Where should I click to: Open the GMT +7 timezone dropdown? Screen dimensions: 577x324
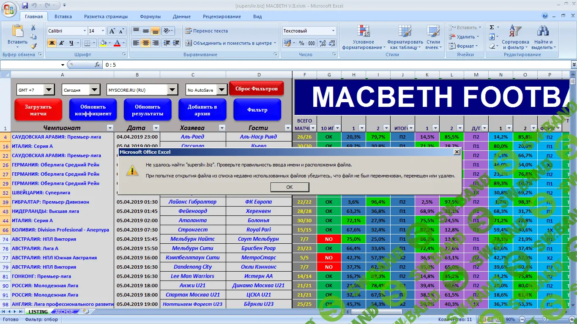click(49, 90)
